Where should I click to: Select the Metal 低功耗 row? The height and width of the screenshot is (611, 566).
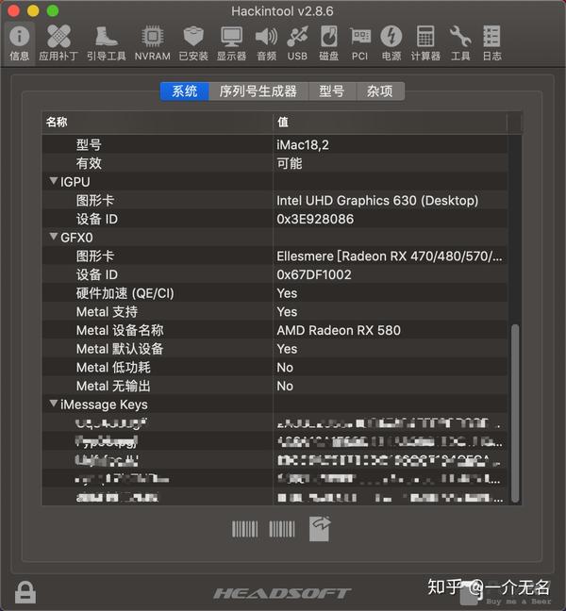275,368
